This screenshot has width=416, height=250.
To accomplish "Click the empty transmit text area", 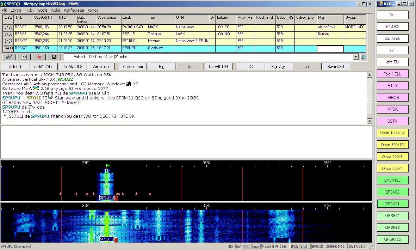I will (186, 142).
